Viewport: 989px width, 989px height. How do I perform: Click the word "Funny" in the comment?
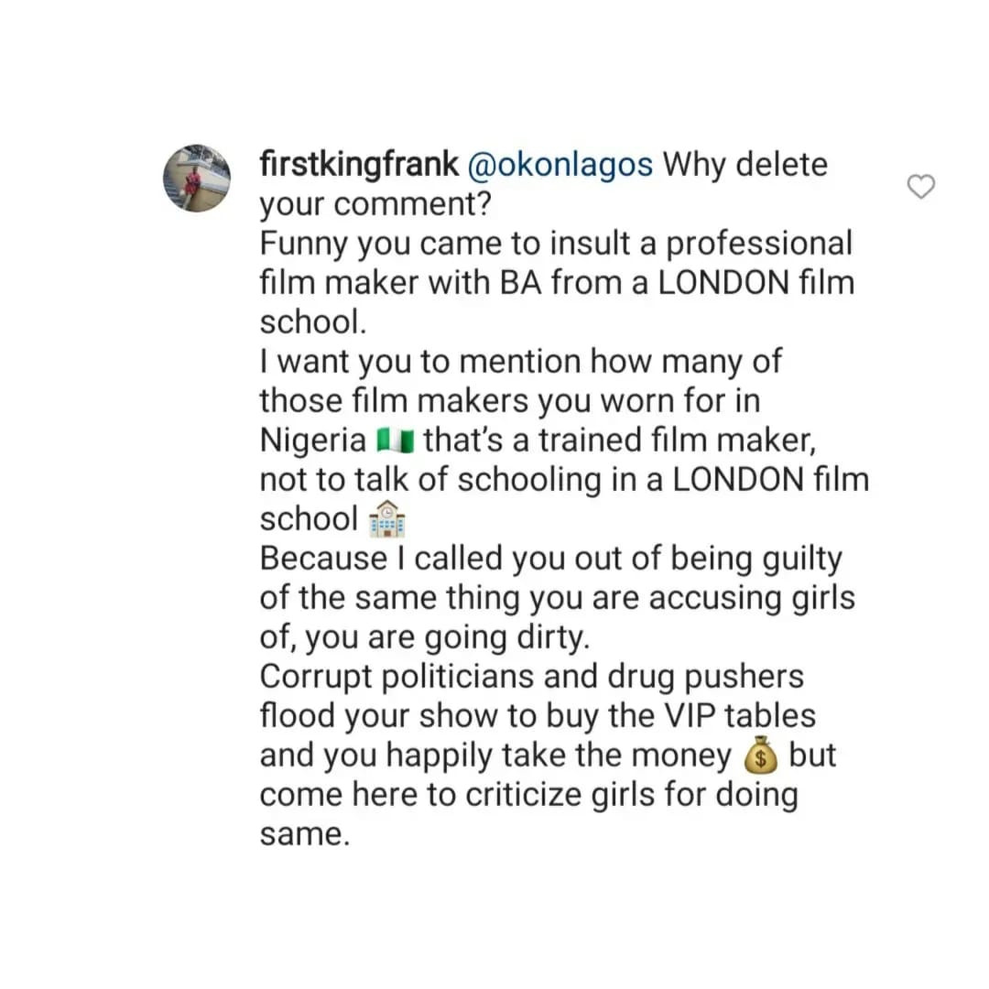point(303,245)
